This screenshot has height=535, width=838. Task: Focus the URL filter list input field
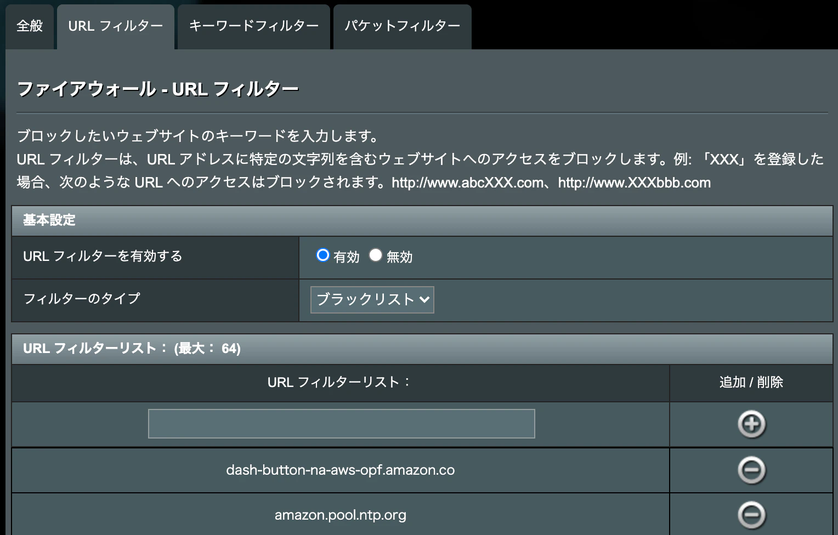click(341, 424)
